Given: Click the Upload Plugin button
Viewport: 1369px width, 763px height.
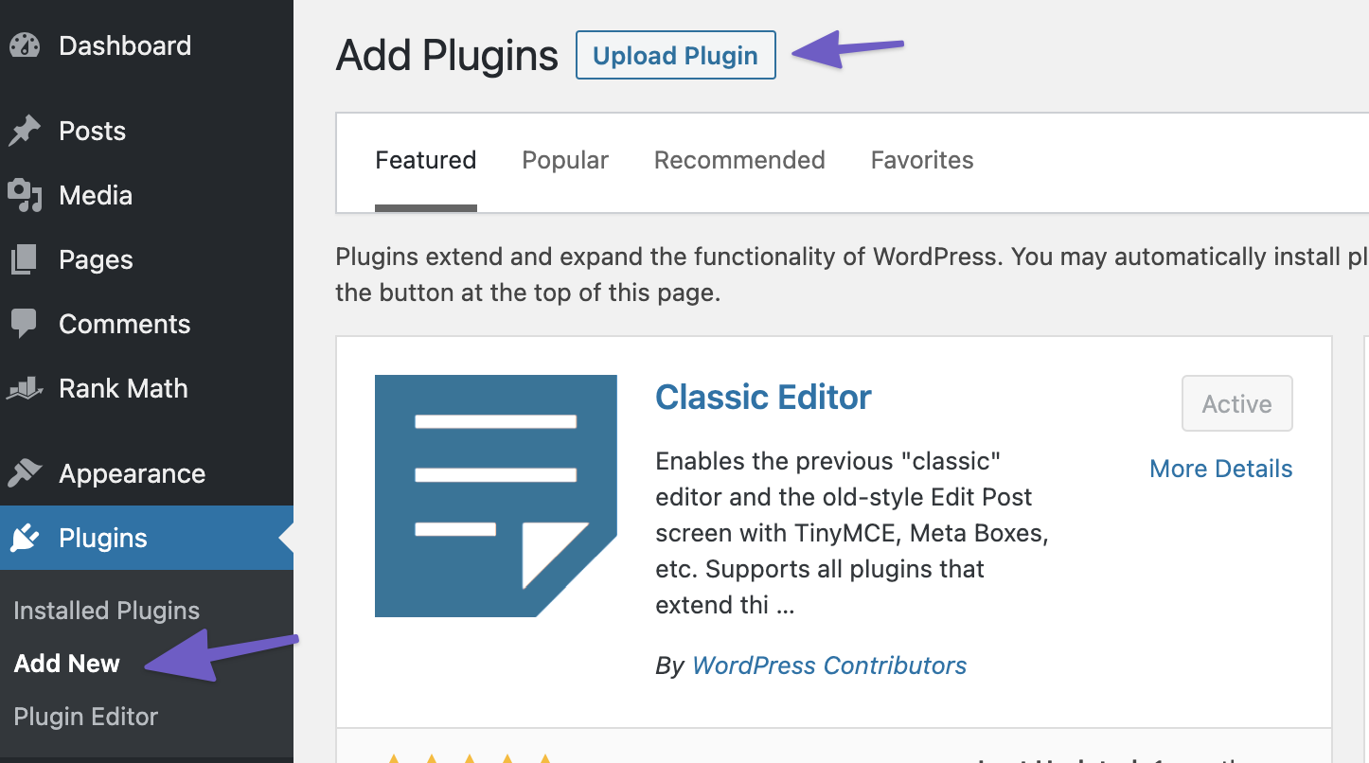Looking at the screenshot, I should (x=675, y=55).
